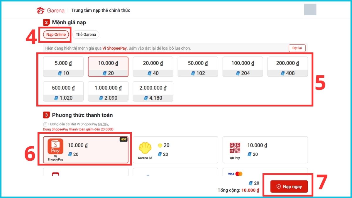This screenshot has height=198, width=352.
Task: Click the 'Tổng cộng: 10.000 đ' total
Action: [x=238, y=190]
